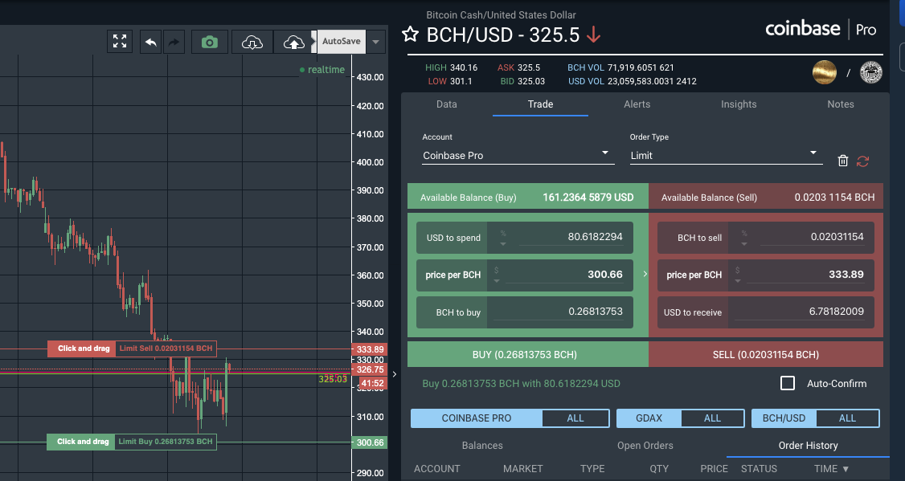Screen dimensions: 905x481
Task: Click the STATUS column header
Action: point(759,469)
